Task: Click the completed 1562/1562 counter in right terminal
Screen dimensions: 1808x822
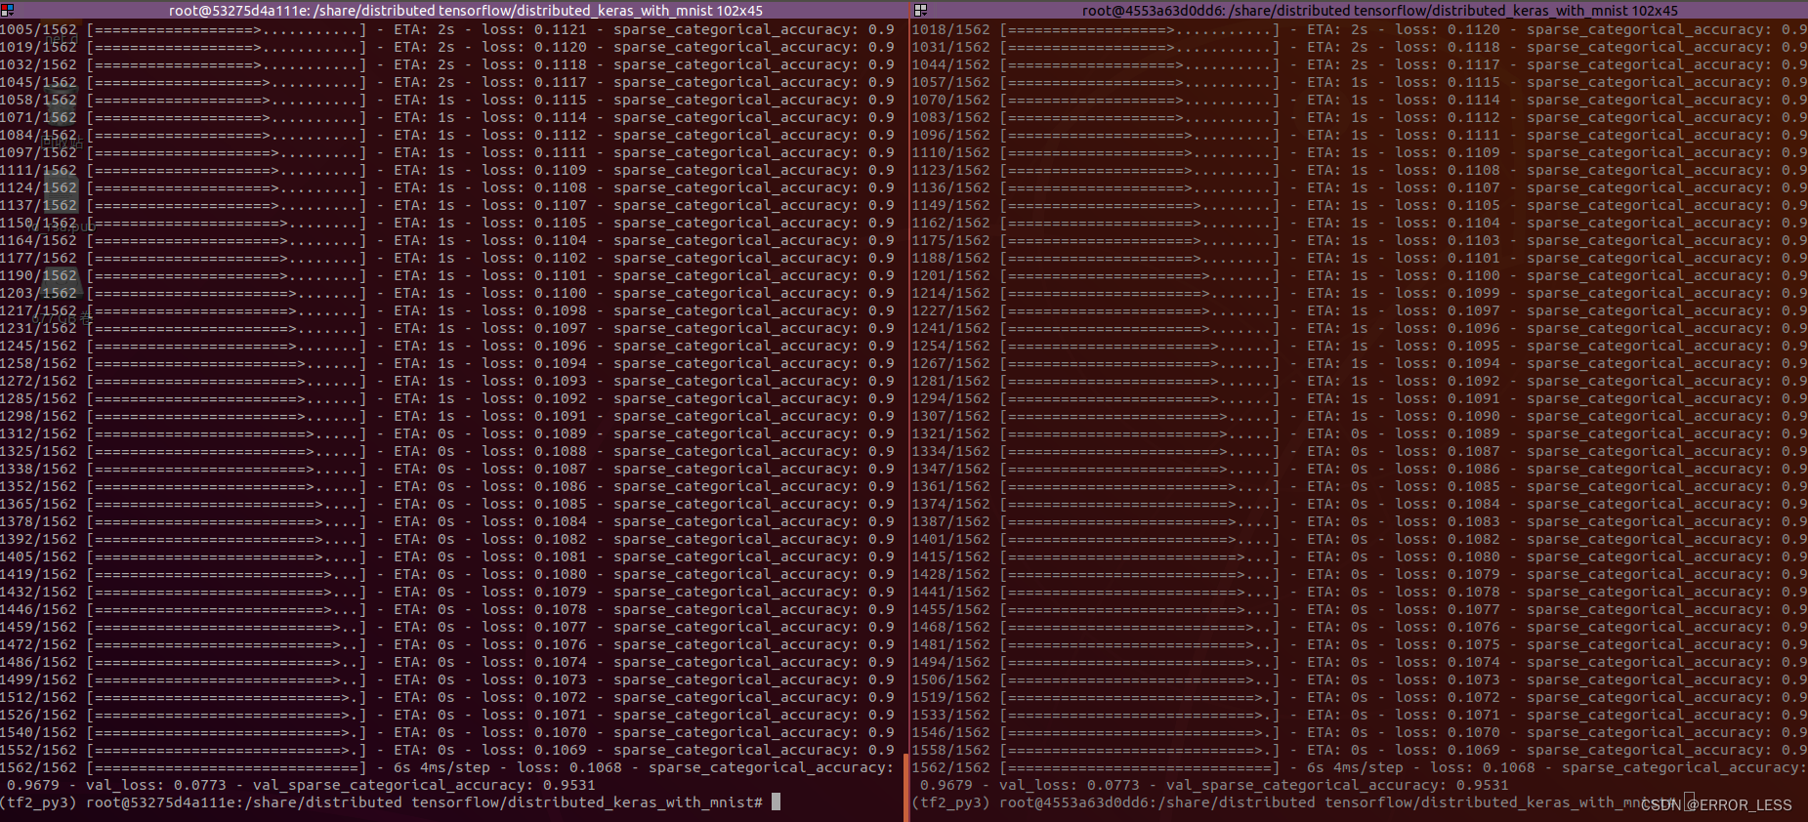Action: tap(950, 767)
